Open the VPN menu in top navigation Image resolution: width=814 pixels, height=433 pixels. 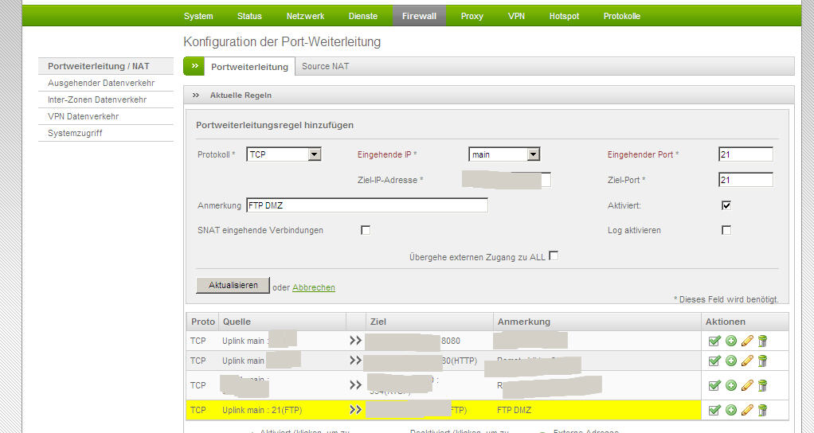tap(516, 16)
